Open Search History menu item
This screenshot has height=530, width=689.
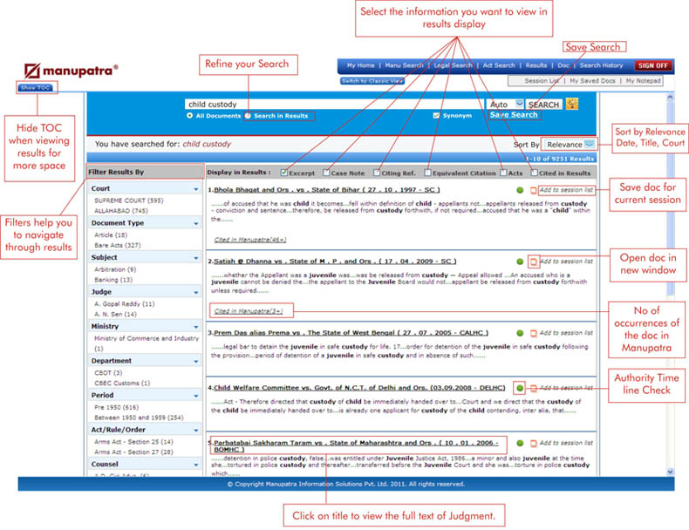pyautogui.click(x=601, y=65)
